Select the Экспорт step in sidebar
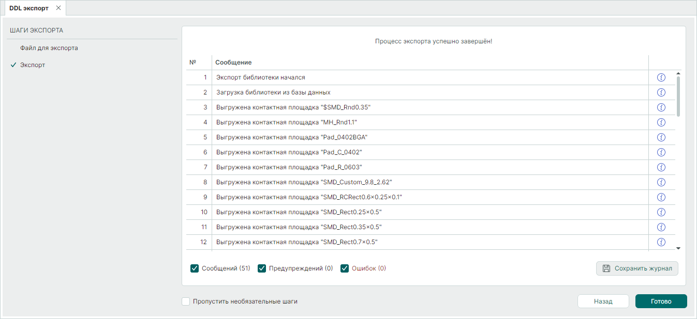The image size is (697, 319). tap(33, 65)
